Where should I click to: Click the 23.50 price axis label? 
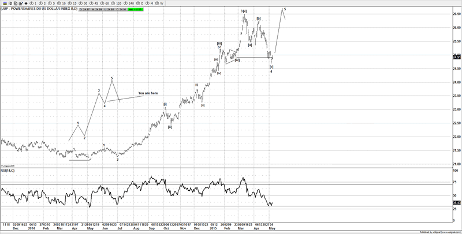click(x=457, y=96)
